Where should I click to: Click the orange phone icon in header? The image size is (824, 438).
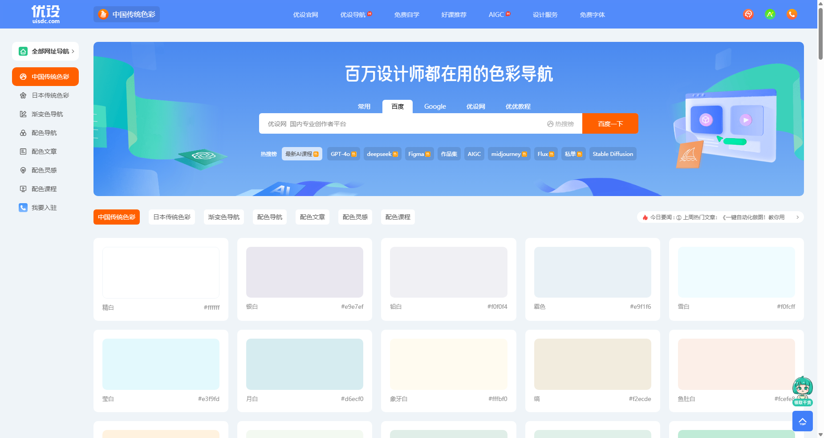click(792, 14)
